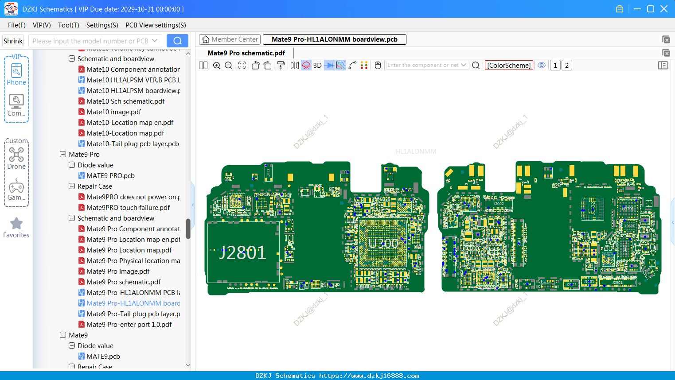
Task: Toggle the net trace highlight tool
Action: click(341, 65)
